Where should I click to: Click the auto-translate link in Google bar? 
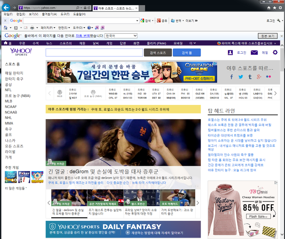click(x=83, y=36)
